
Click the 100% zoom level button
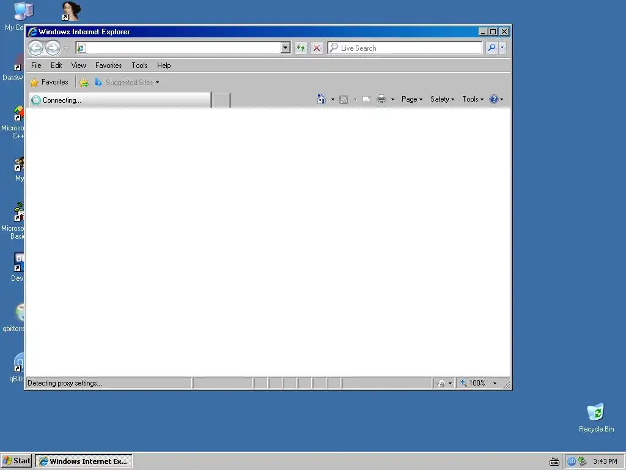(x=473, y=383)
